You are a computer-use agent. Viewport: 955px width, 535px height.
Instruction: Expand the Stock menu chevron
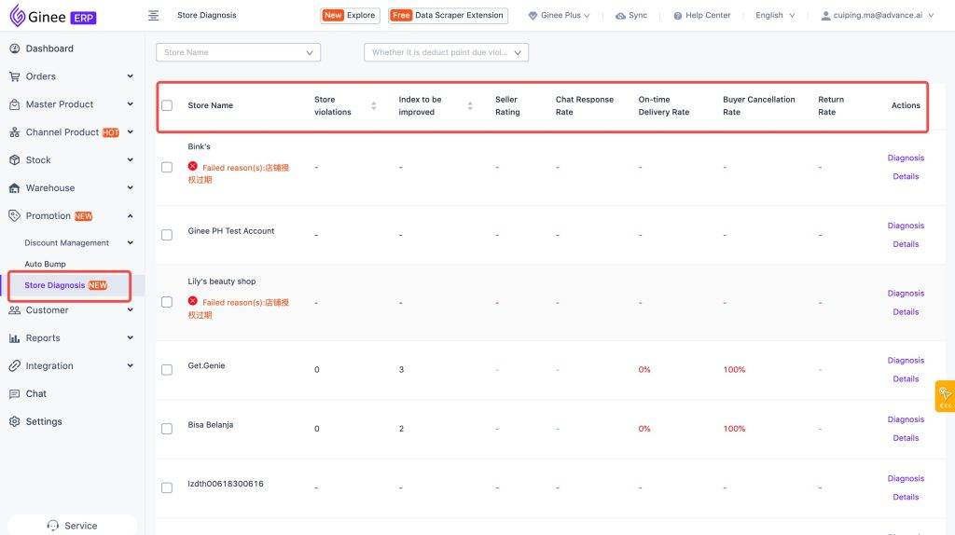pyautogui.click(x=131, y=159)
